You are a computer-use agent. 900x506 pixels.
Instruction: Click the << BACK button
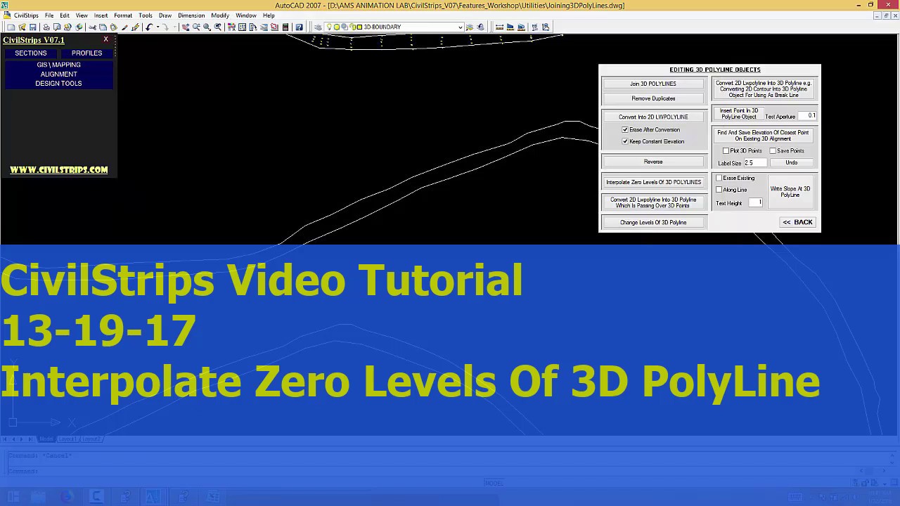[x=798, y=222]
